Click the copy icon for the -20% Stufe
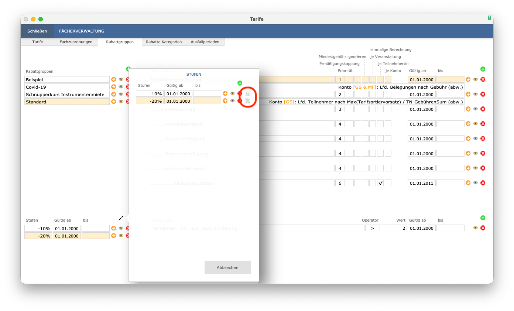 click(x=247, y=101)
